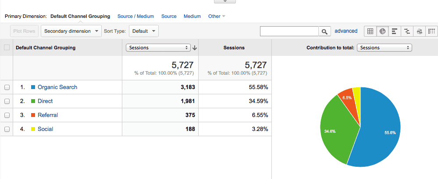Open the Referral channel link
This screenshot has width=438, height=179.
[x=48, y=115]
